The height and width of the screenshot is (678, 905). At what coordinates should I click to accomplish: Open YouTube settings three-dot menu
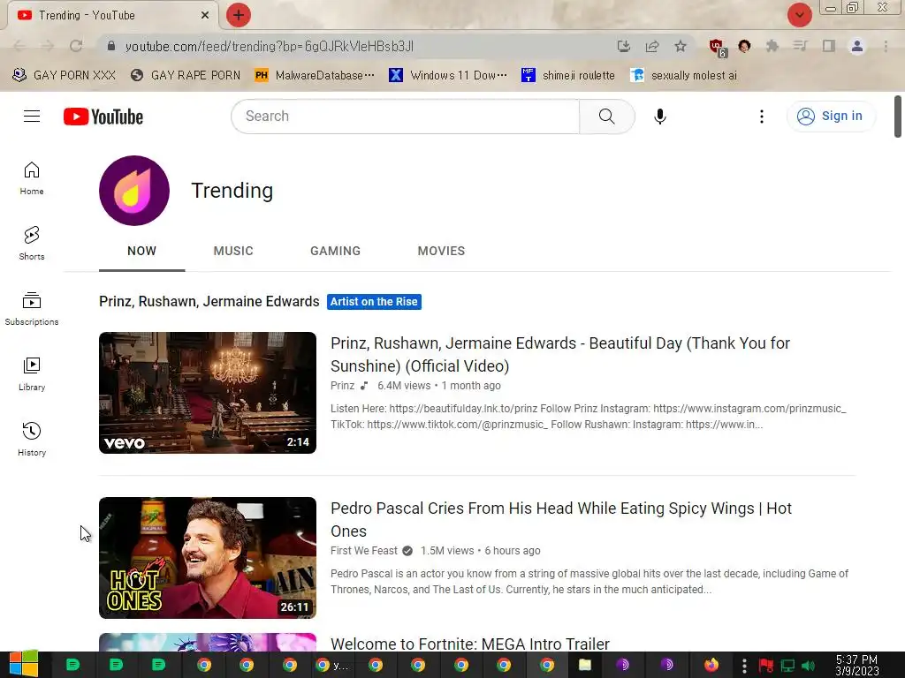point(761,117)
